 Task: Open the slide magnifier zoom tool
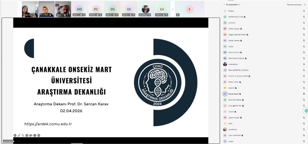tap(23, 135)
